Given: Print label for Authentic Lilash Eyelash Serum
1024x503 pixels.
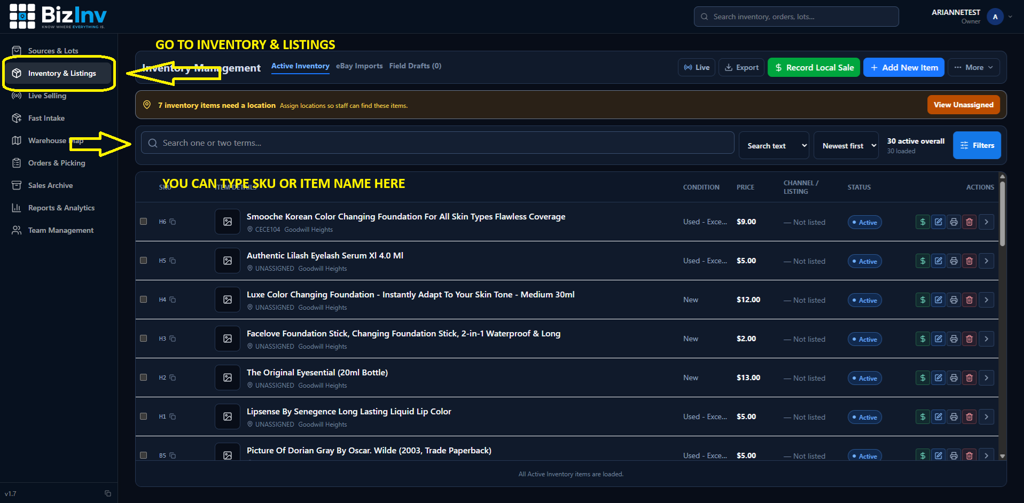Looking at the screenshot, I should [953, 261].
